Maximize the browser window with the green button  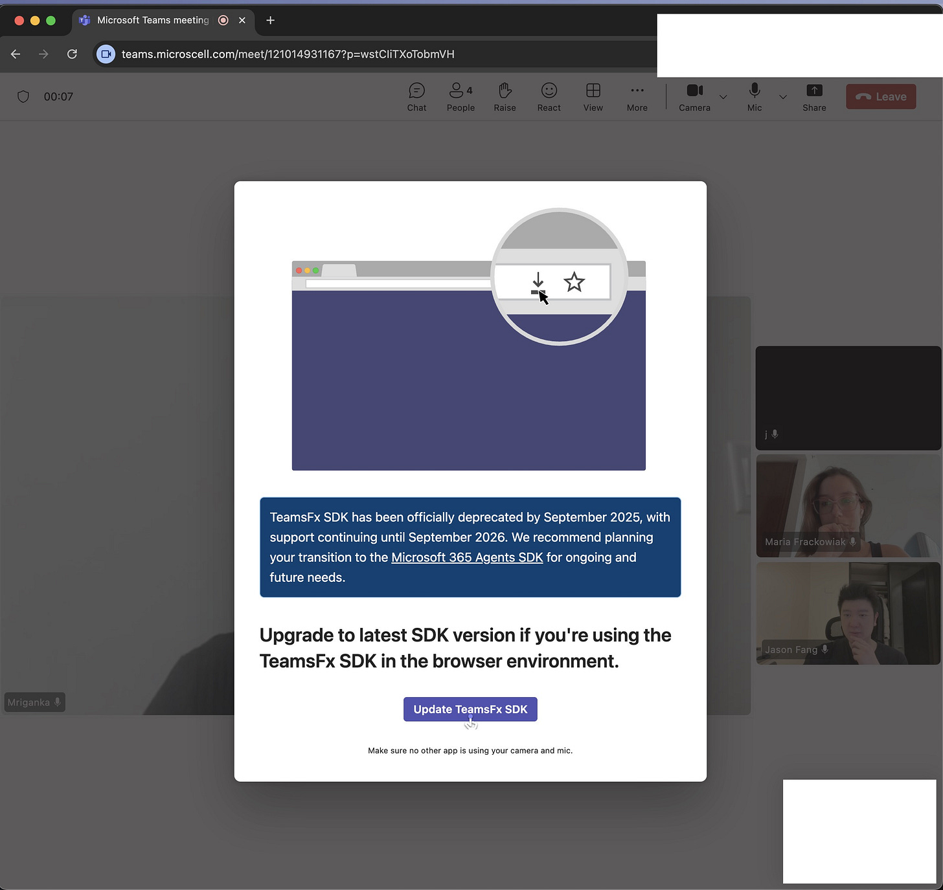(x=51, y=21)
